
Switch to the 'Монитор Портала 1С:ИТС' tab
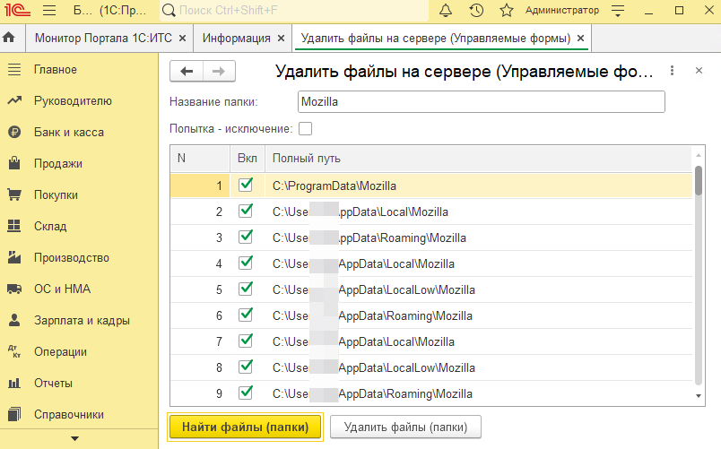pyautogui.click(x=104, y=39)
